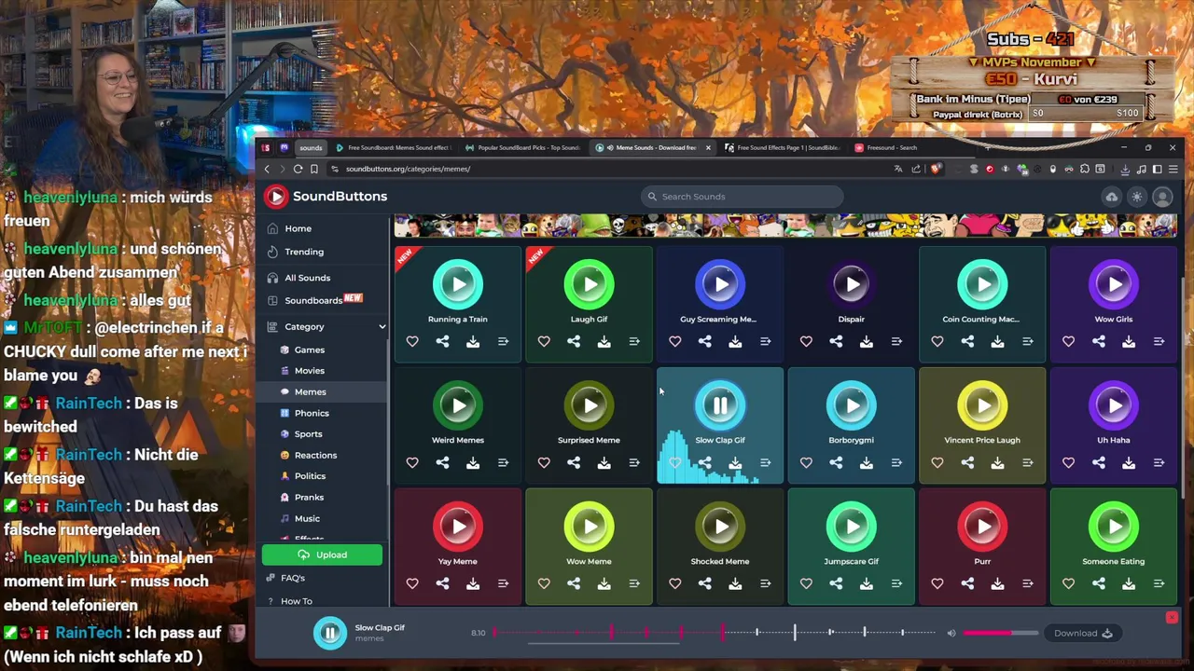
Task: Select the Phonics category
Action: 312,413
